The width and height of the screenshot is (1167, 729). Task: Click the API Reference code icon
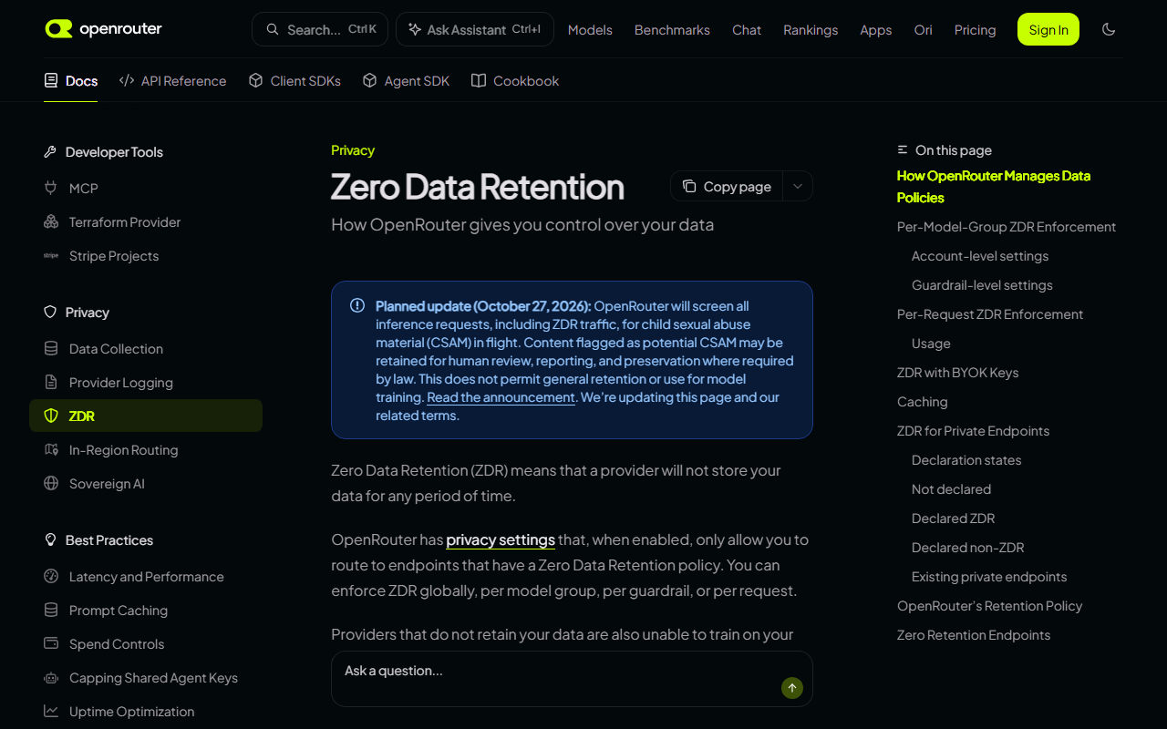127,80
